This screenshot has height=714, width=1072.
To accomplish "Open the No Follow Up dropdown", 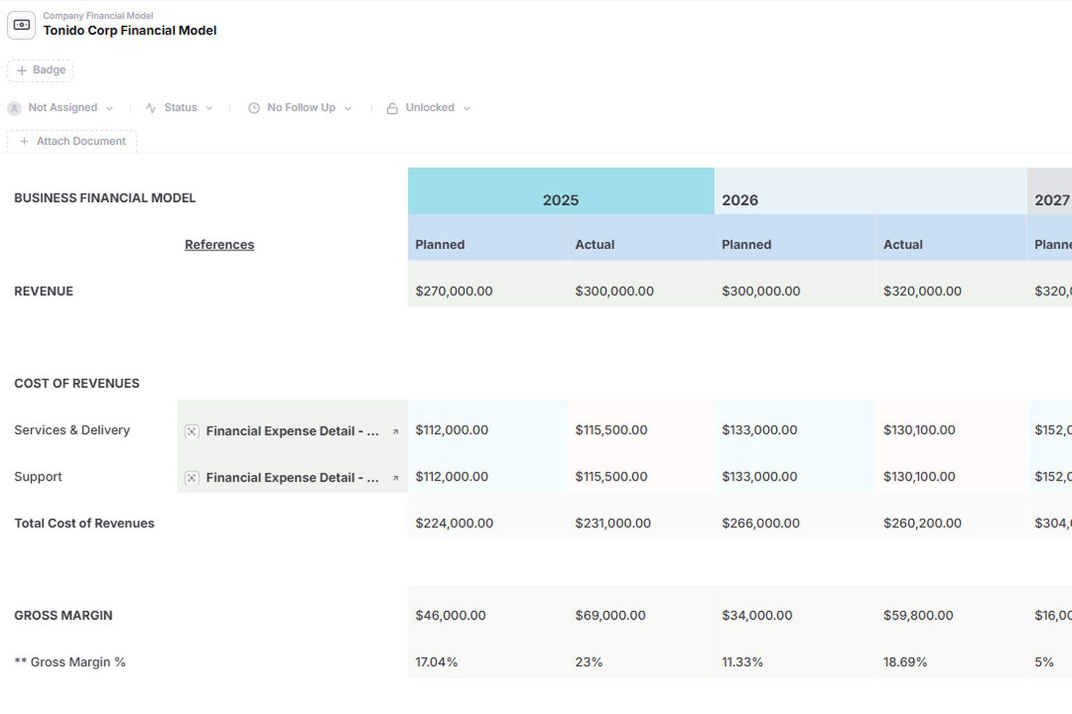I will (348, 109).
